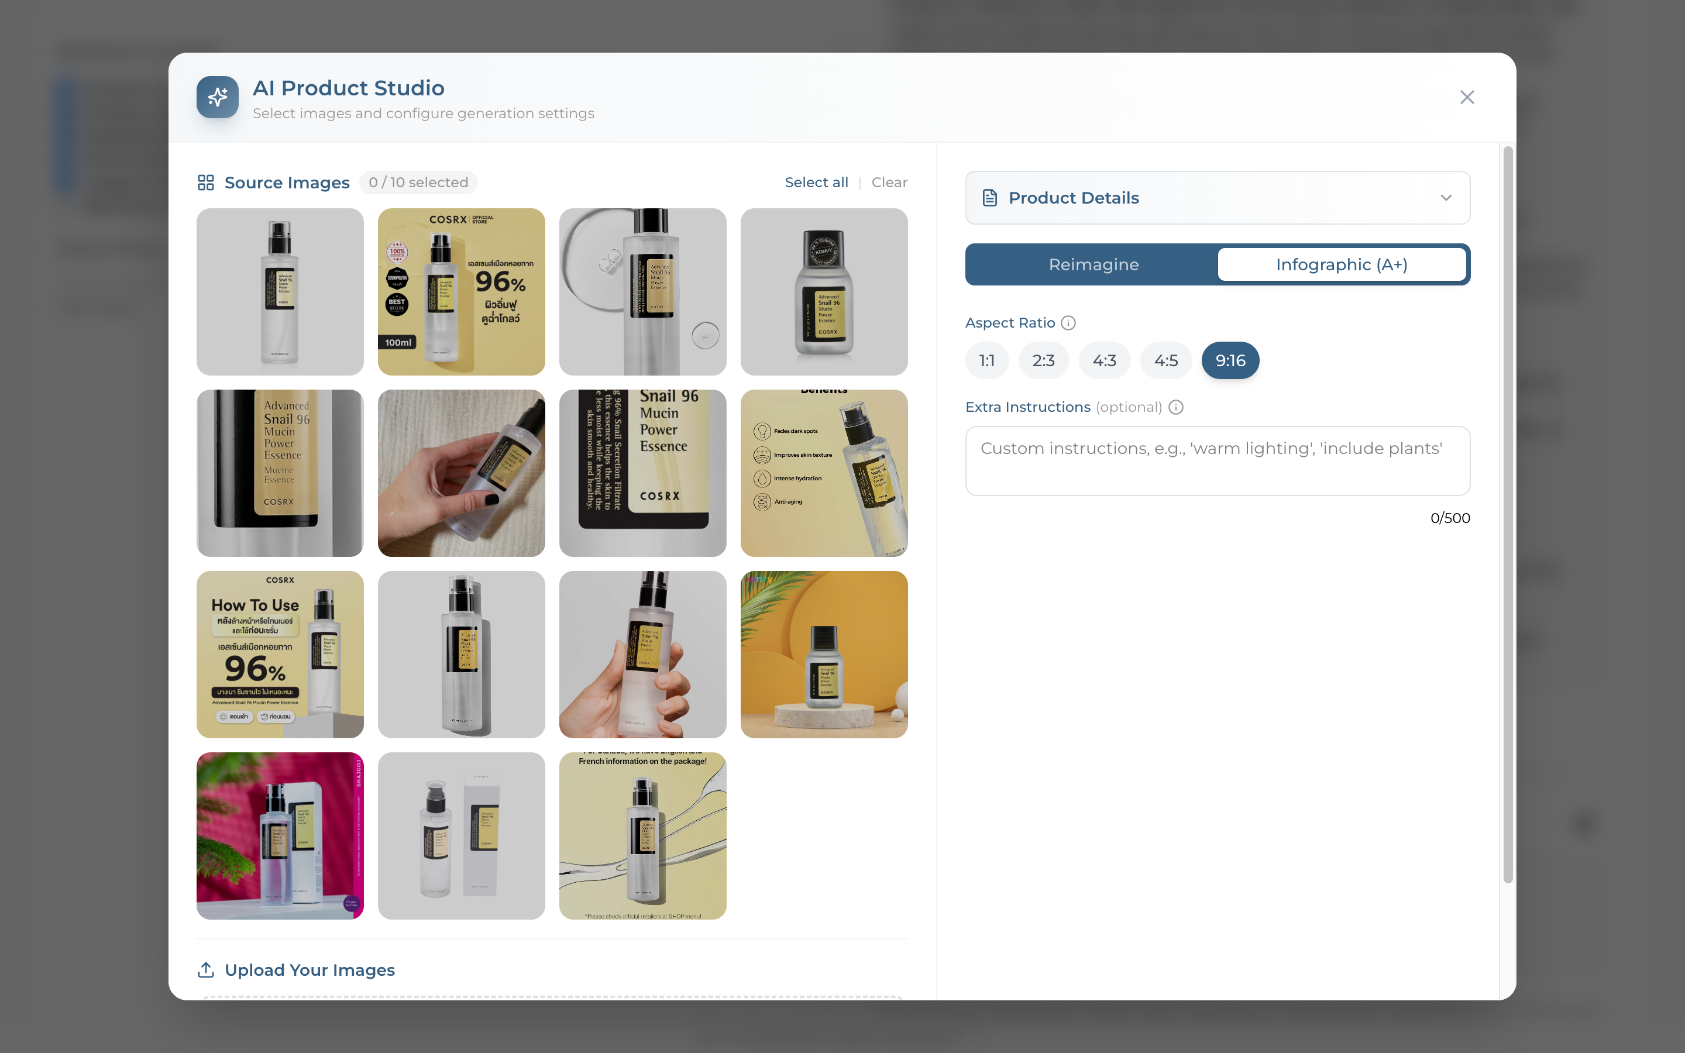The width and height of the screenshot is (1685, 1053).
Task: Select the grayscale bottle with shadow thumbnail
Action: pyautogui.click(x=462, y=655)
